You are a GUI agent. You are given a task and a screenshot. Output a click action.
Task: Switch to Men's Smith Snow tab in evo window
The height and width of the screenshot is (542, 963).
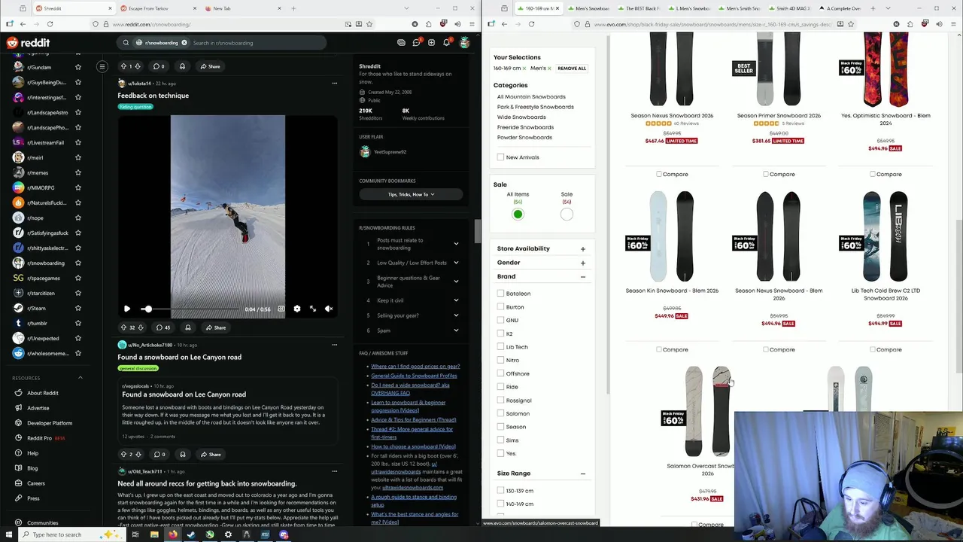pyautogui.click(x=741, y=8)
